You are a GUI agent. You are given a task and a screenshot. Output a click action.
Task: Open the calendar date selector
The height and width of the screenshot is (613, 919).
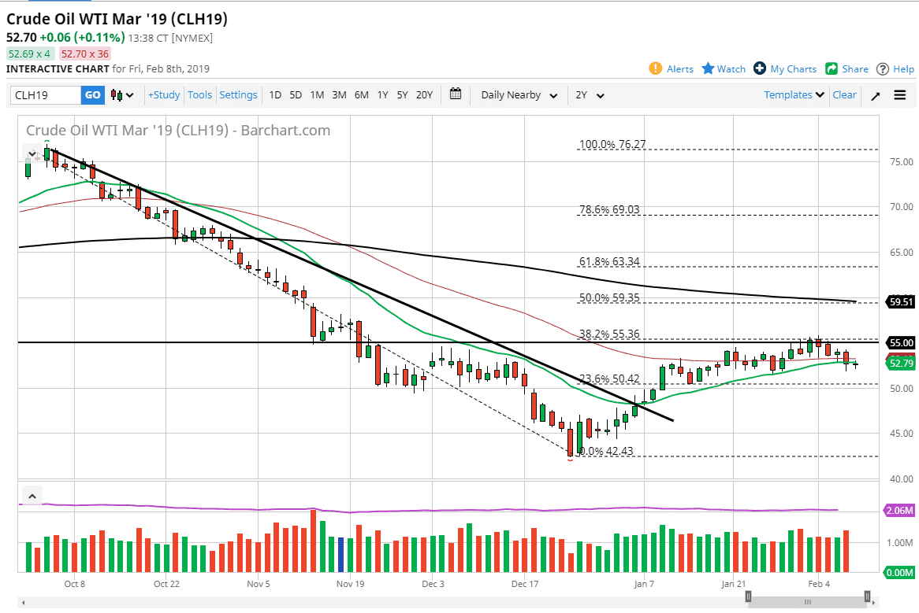[455, 94]
